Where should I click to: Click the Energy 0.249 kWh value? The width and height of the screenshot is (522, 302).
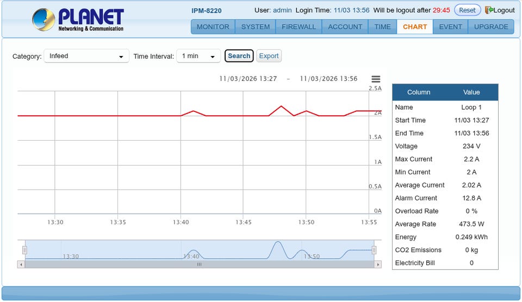coord(471,237)
